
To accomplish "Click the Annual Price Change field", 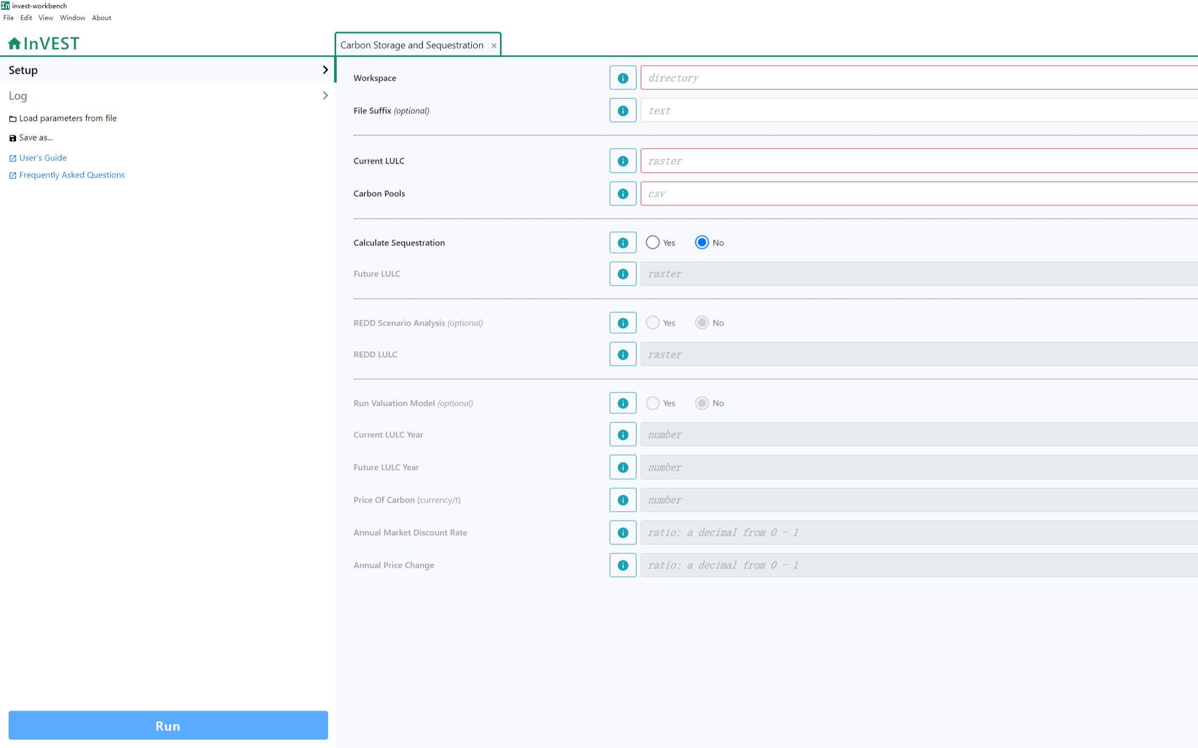I will 919,565.
